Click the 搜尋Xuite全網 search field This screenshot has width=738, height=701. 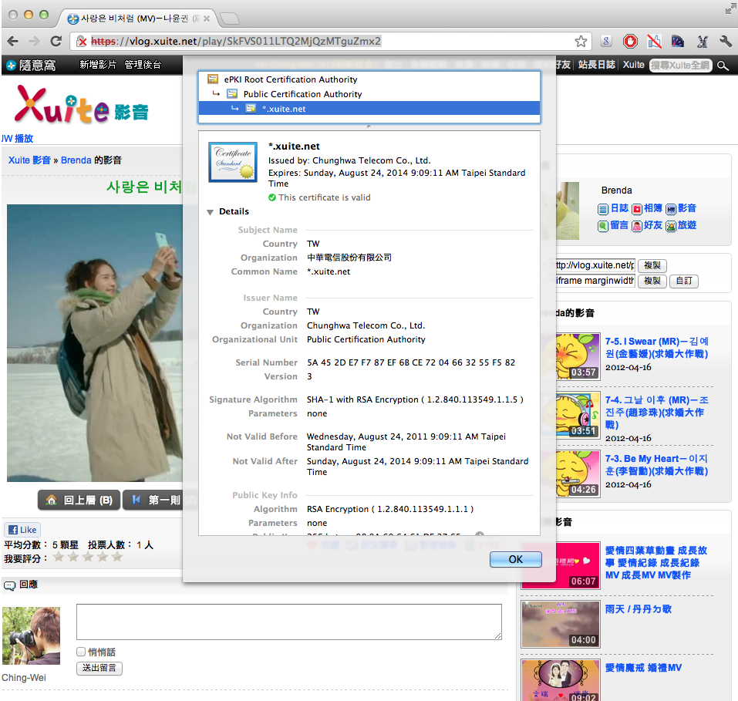coord(679,66)
